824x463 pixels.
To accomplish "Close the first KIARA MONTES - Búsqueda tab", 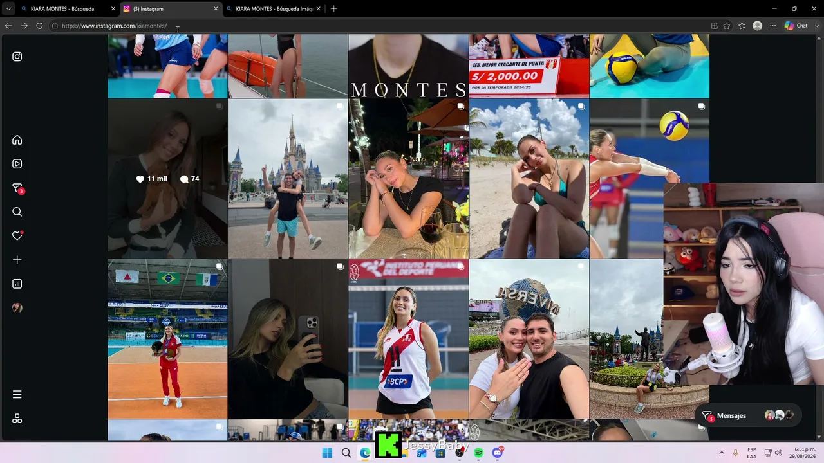I will click(x=113, y=9).
